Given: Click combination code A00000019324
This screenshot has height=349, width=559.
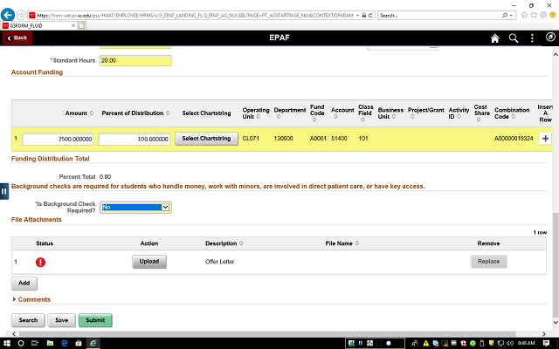Looking at the screenshot, I should tap(514, 139).
